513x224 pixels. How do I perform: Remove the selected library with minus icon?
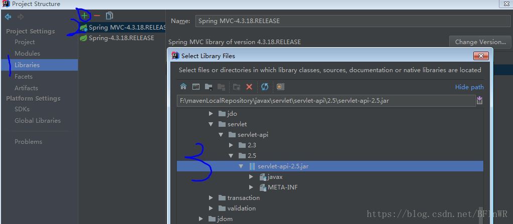tap(97, 16)
